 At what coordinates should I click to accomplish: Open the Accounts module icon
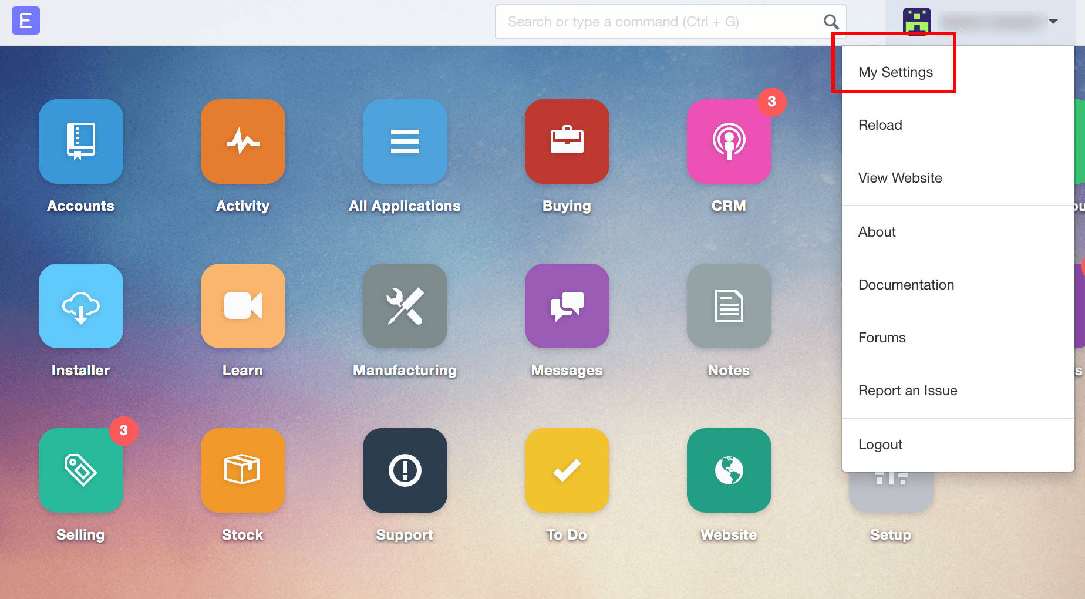[81, 142]
